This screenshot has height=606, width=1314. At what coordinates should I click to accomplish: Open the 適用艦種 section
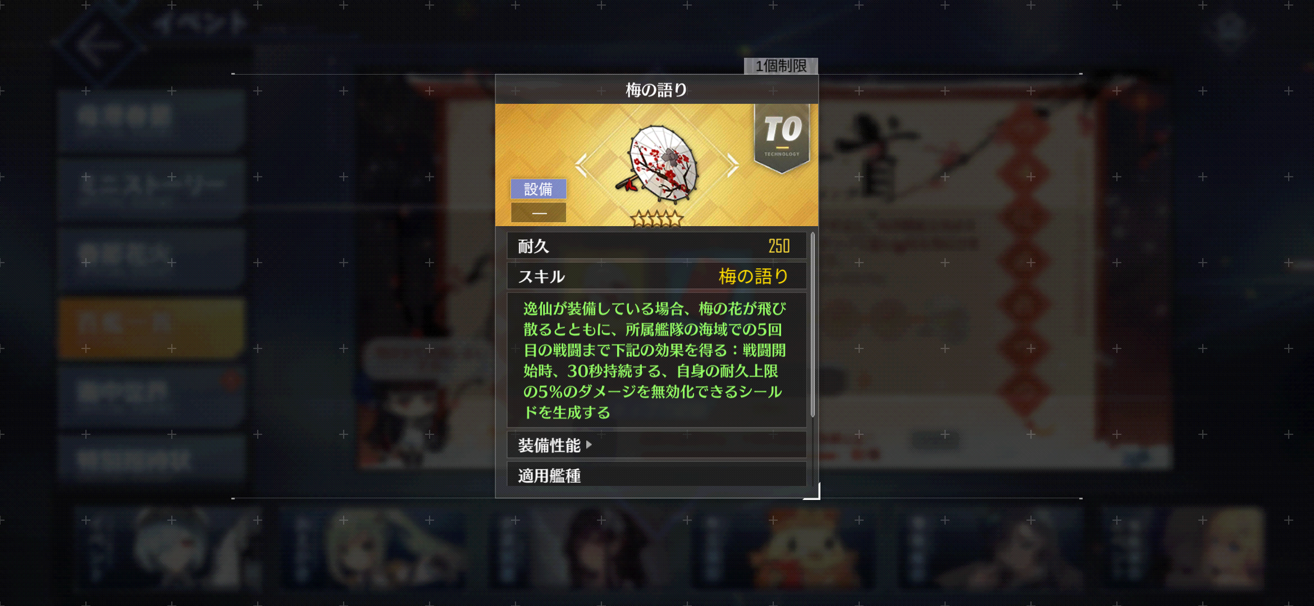(x=657, y=475)
